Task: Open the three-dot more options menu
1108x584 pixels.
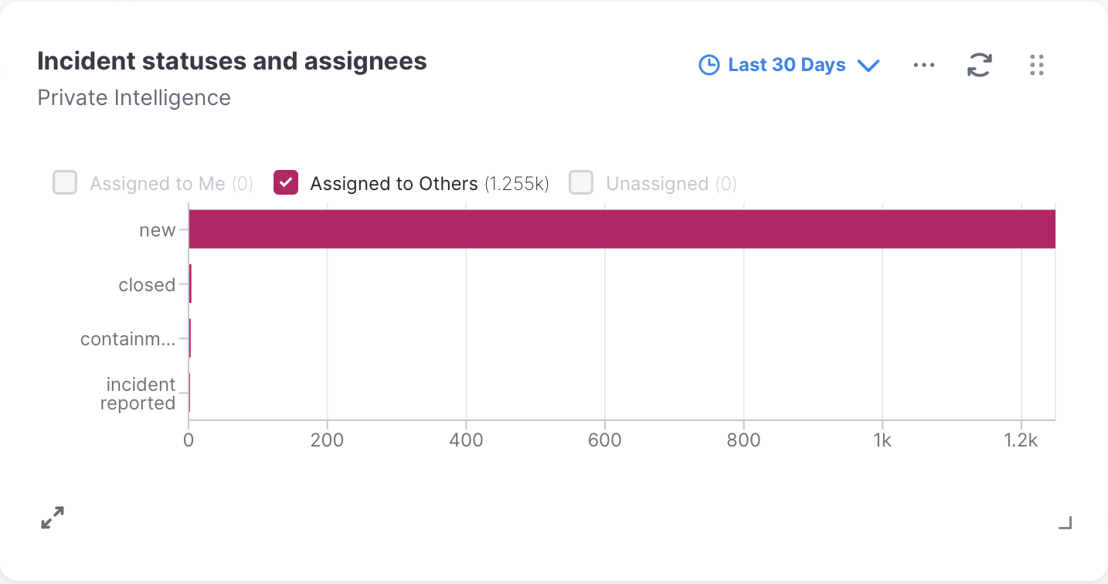Action: tap(924, 65)
